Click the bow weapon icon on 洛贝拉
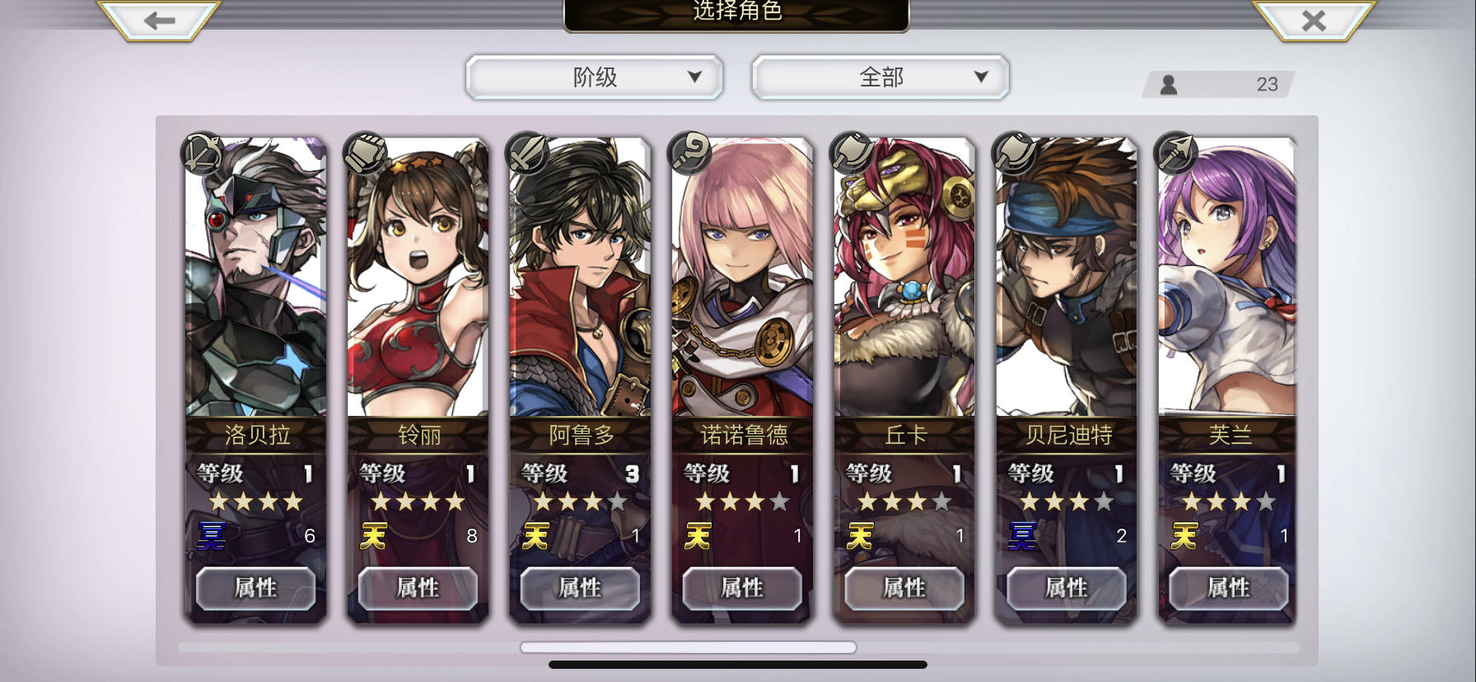 click(x=202, y=153)
